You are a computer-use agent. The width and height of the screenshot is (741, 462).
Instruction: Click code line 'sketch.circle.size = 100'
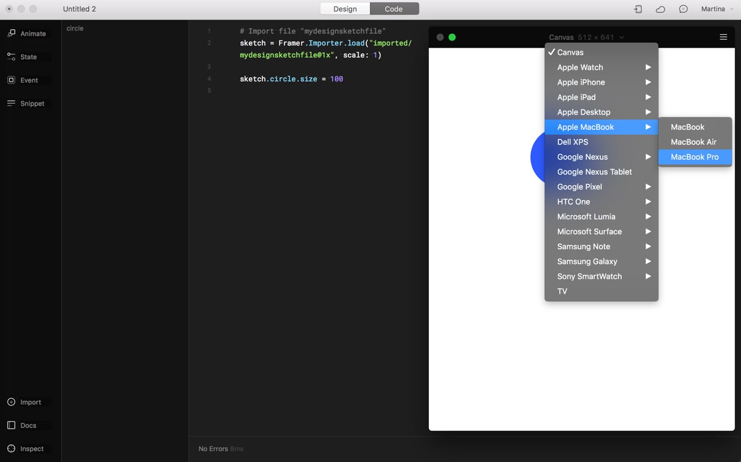[291, 79]
